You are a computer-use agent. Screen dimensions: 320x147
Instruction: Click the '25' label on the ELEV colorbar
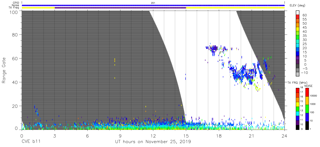click(x=305, y=44)
